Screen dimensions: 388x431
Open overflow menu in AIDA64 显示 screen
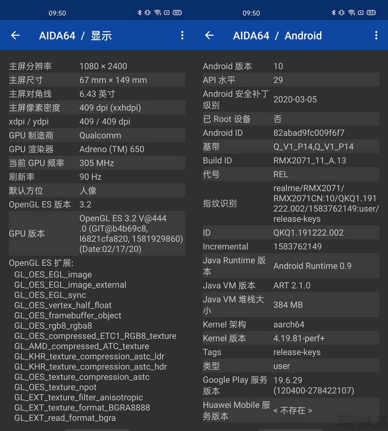(182, 35)
